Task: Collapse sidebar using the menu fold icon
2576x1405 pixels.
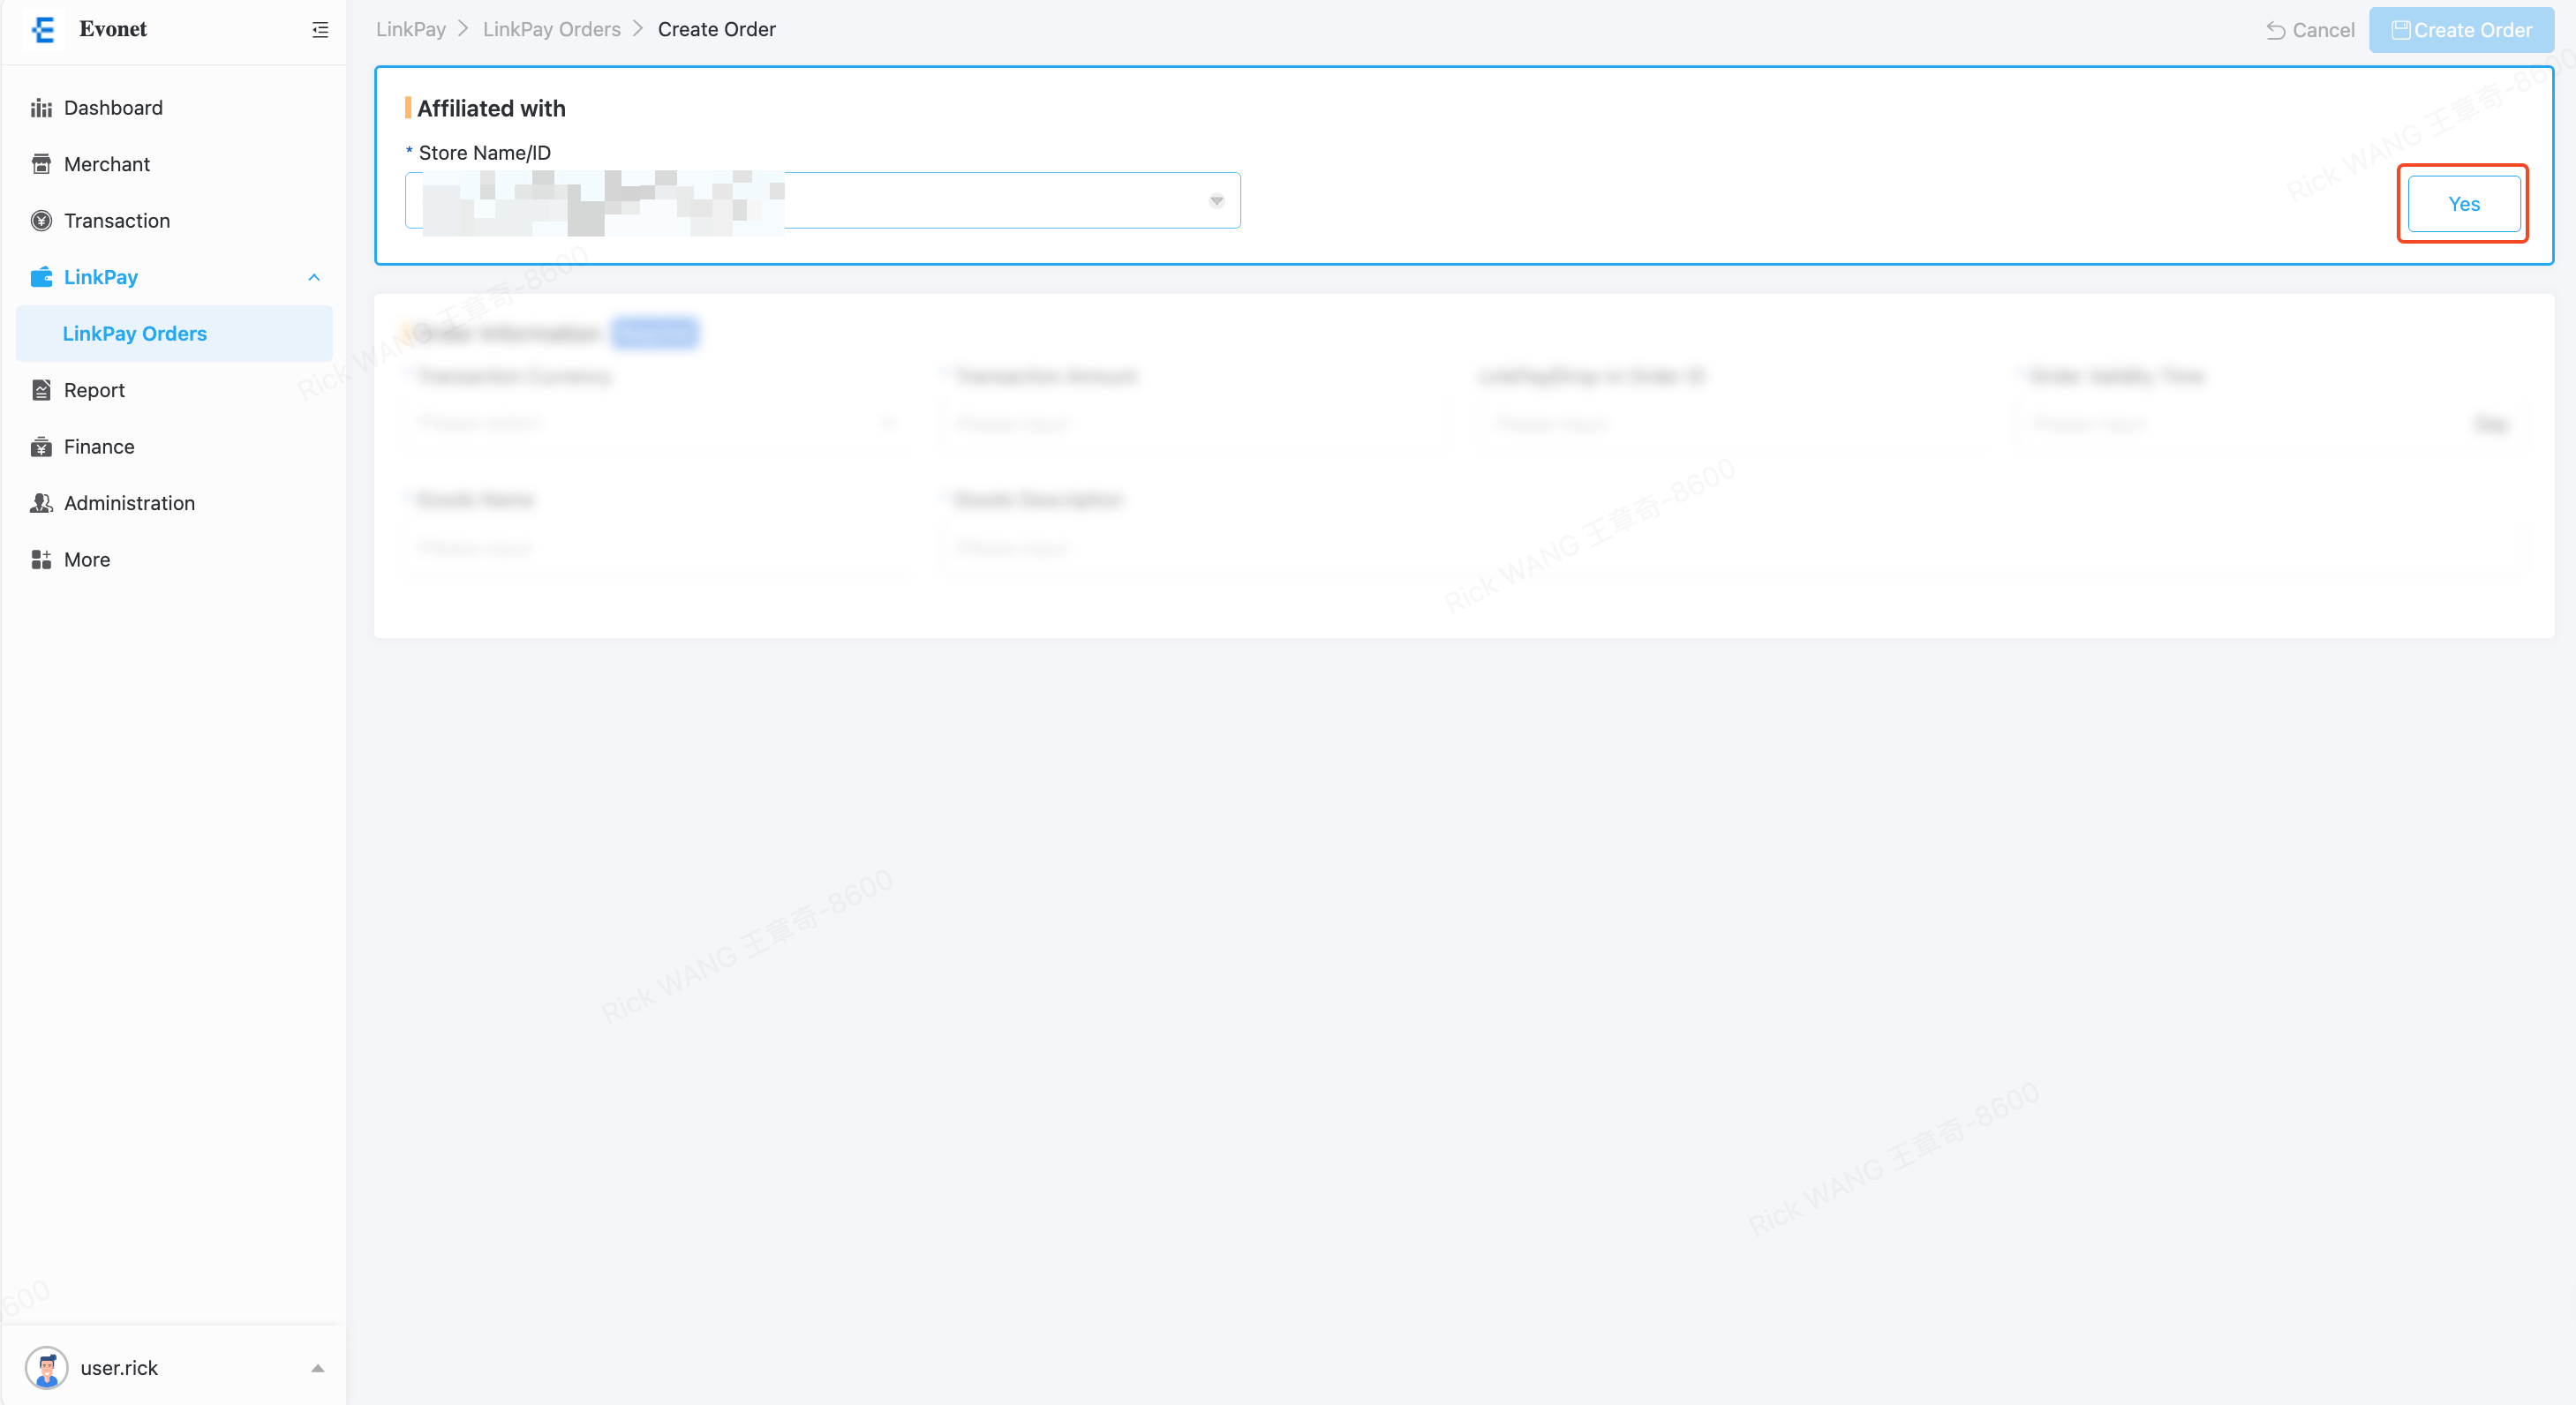Action: point(320,30)
